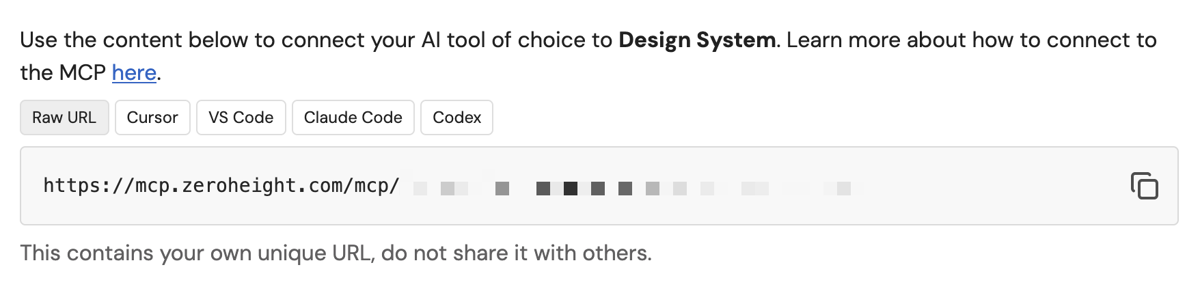Click the "Use the content below" sentence
This screenshot has height=291, width=1200.
(x=137, y=40)
